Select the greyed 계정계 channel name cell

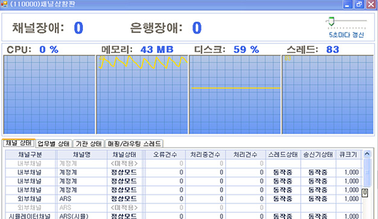(82, 164)
